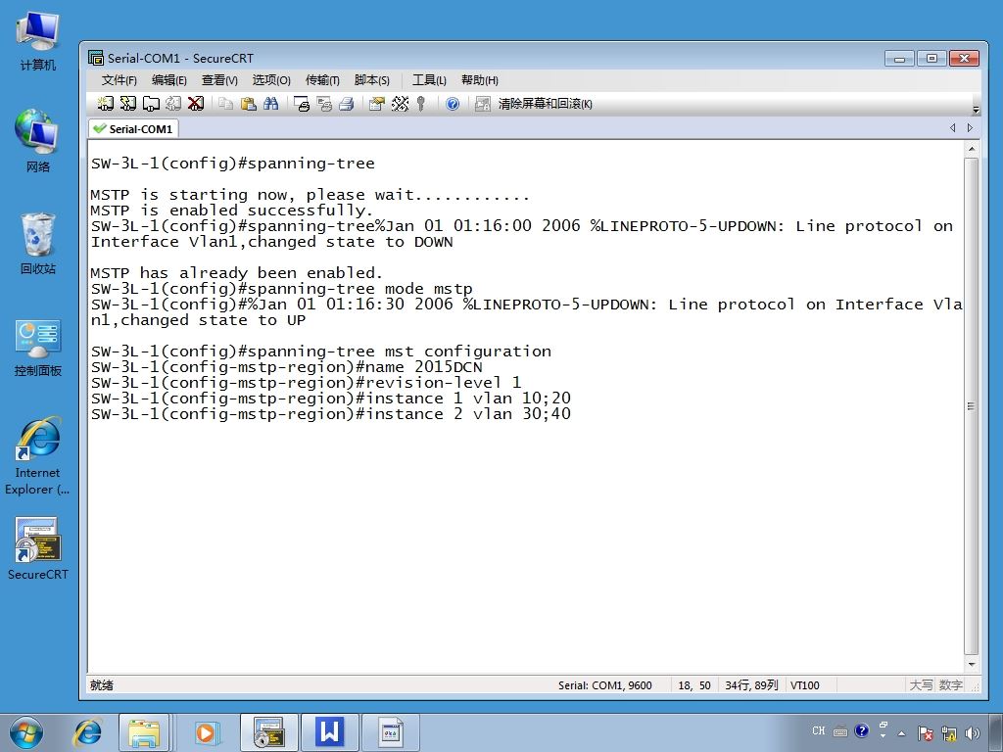Screen dimensions: 1003x752
Task: Open SecureCRT desktop shortcut
Action: point(38,548)
